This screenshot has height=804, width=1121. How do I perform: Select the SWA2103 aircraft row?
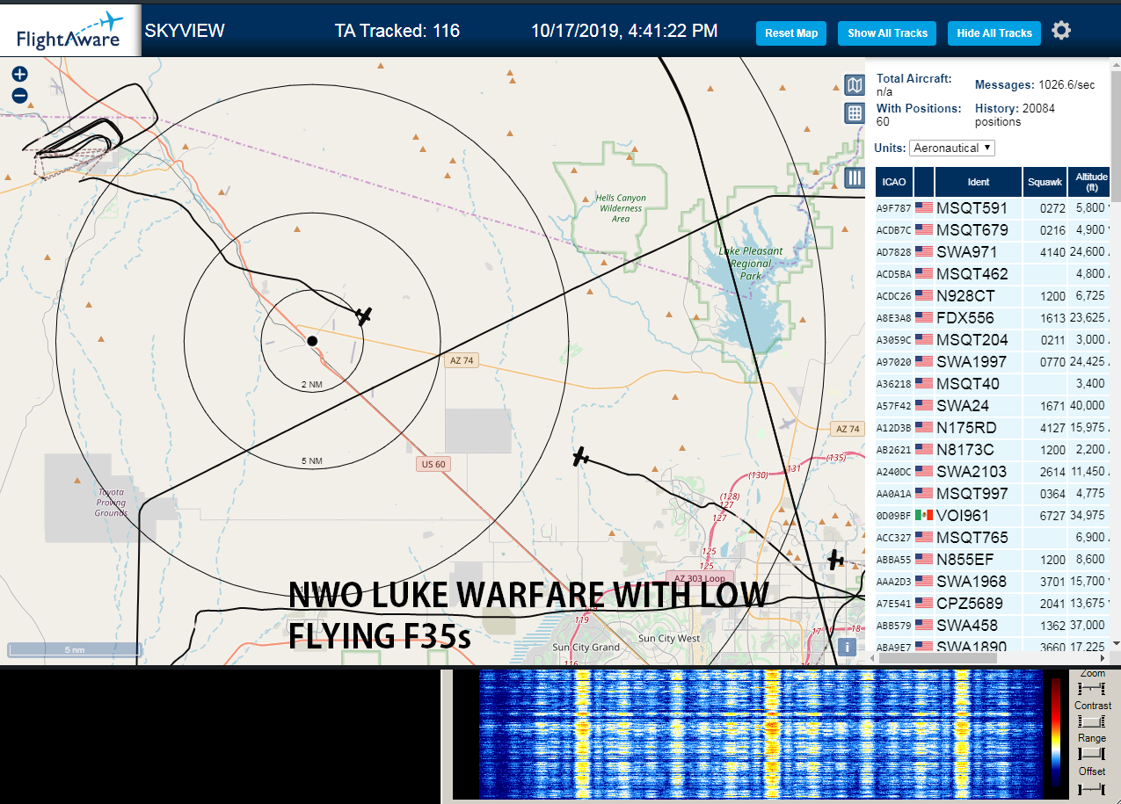tap(993, 472)
